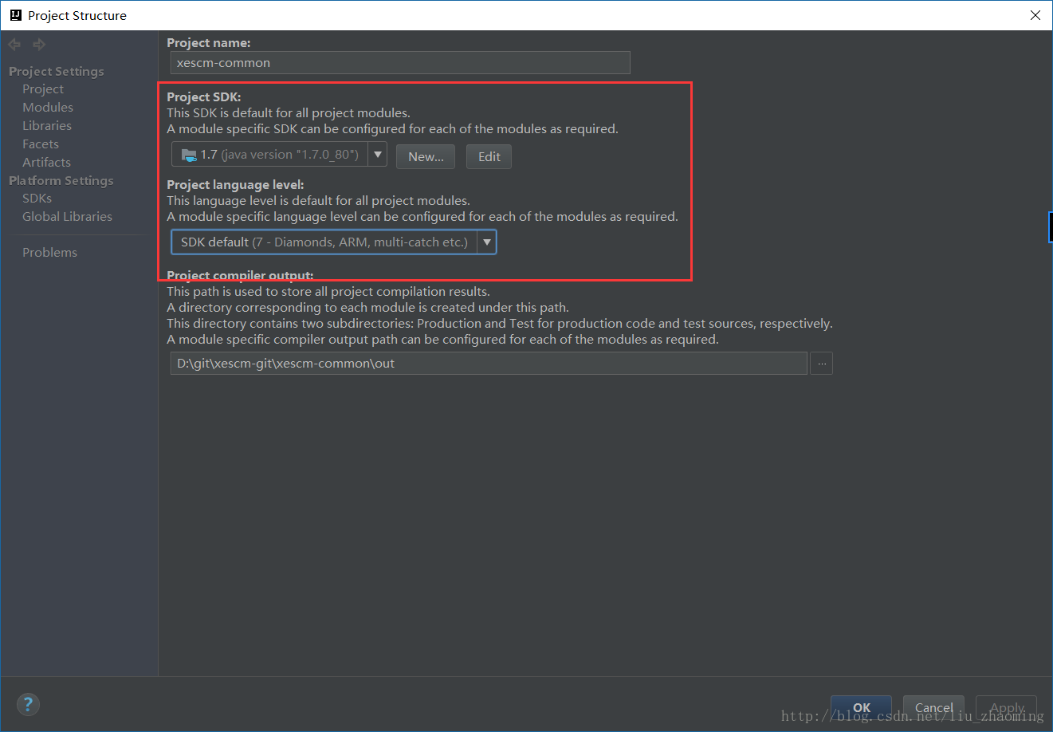Image resolution: width=1053 pixels, height=732 pixels.
Task: Click the Cancel button
Action: tap(933, 708)
